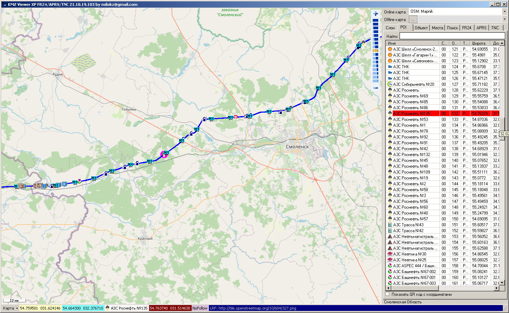The image size is (509, 313).
Task: Click status coordinates '54.759501 031.624146'
Action: (x=40, y=308)
